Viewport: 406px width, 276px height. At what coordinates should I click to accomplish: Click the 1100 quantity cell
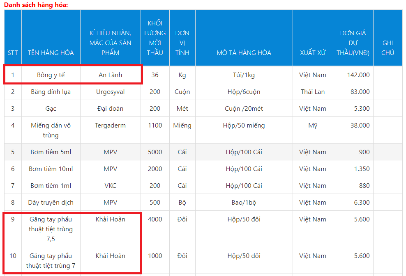(155, 125)
